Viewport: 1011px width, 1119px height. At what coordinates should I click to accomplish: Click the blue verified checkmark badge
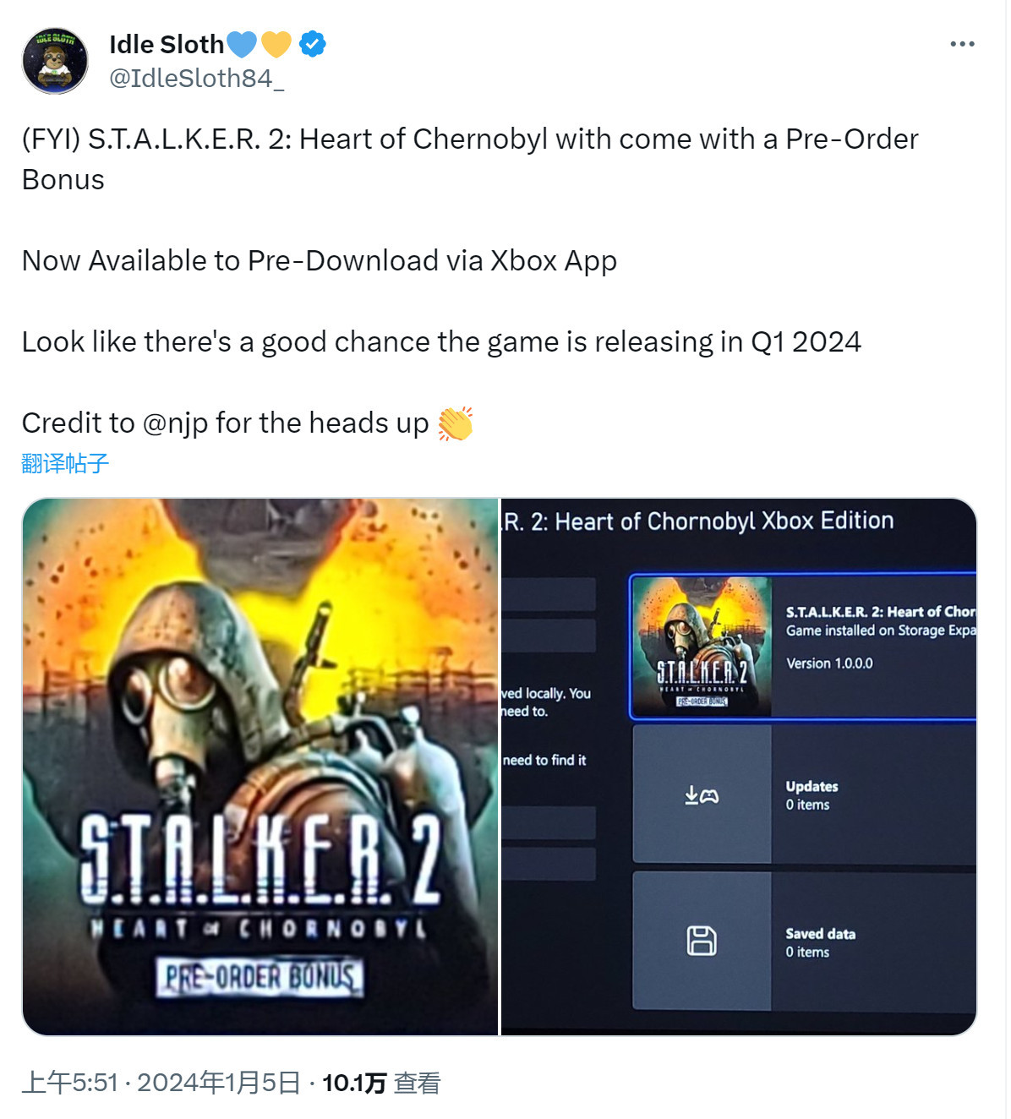(x=313, y=44)
